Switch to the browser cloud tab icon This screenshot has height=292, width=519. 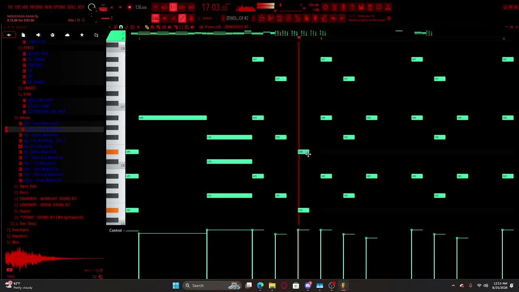67,35
